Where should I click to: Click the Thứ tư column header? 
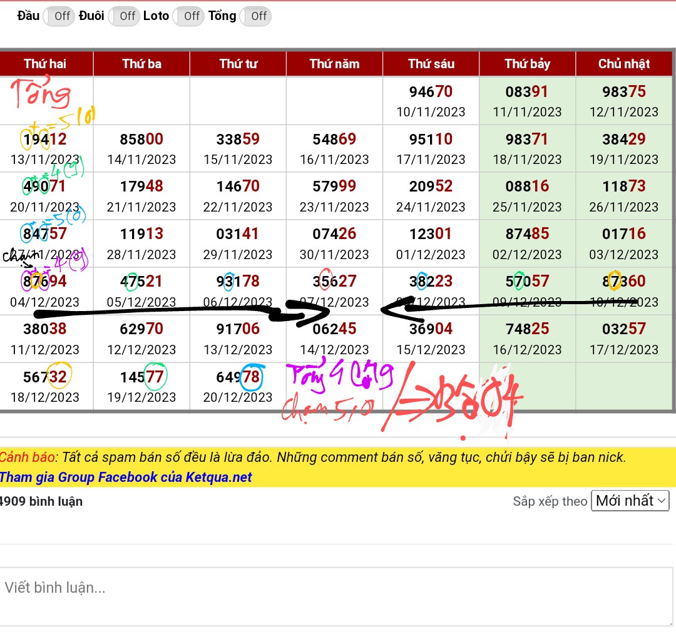point(238,64)
